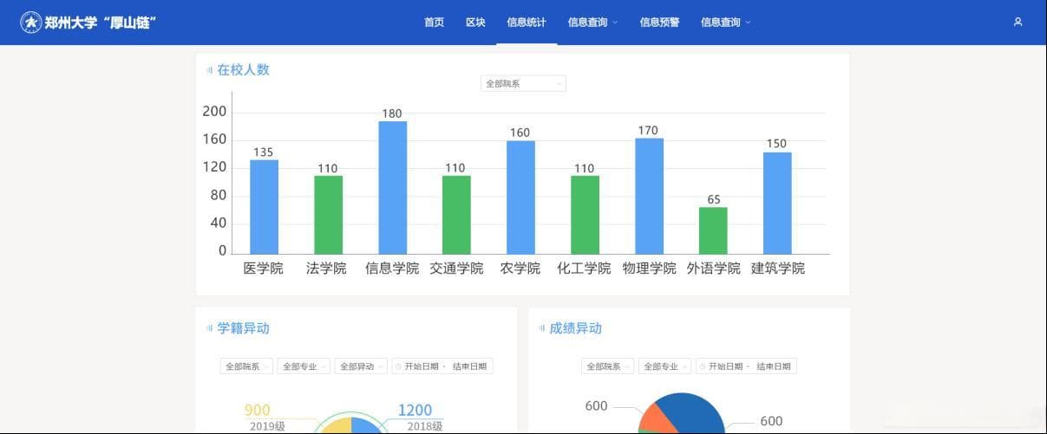1047x434 pixels.
Task: Expand 全部院系 dropdown under 学籍异动
Action: click(246, 366)
